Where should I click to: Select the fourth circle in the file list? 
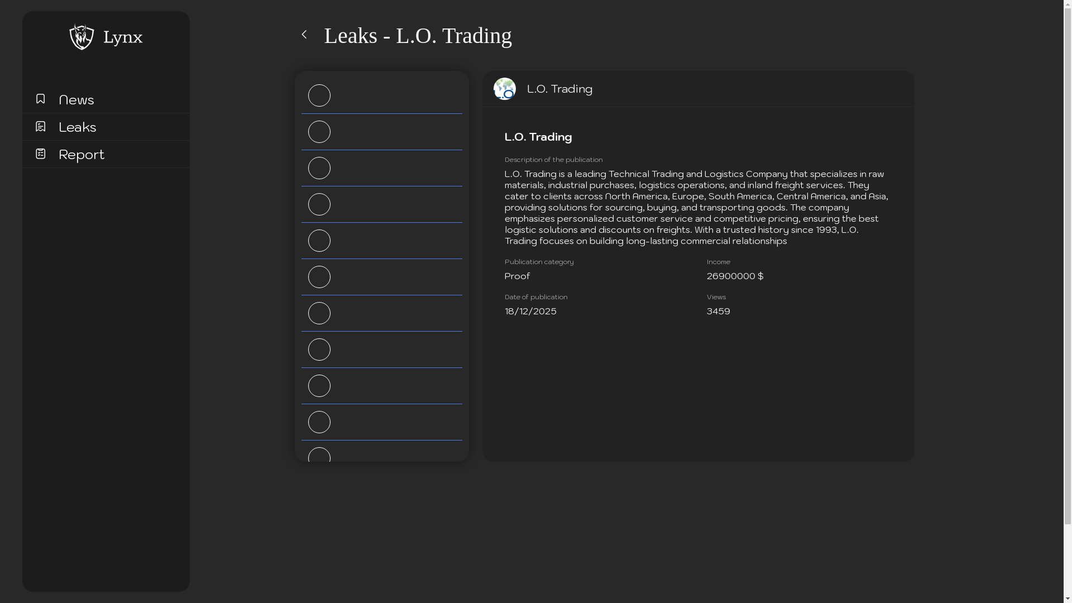click(x=319, y=204)
